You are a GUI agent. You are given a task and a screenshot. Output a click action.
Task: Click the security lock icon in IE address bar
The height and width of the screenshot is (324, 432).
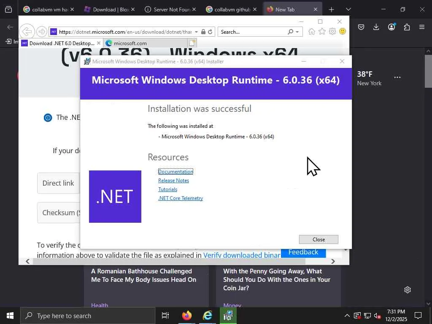(x=203, y=32)
